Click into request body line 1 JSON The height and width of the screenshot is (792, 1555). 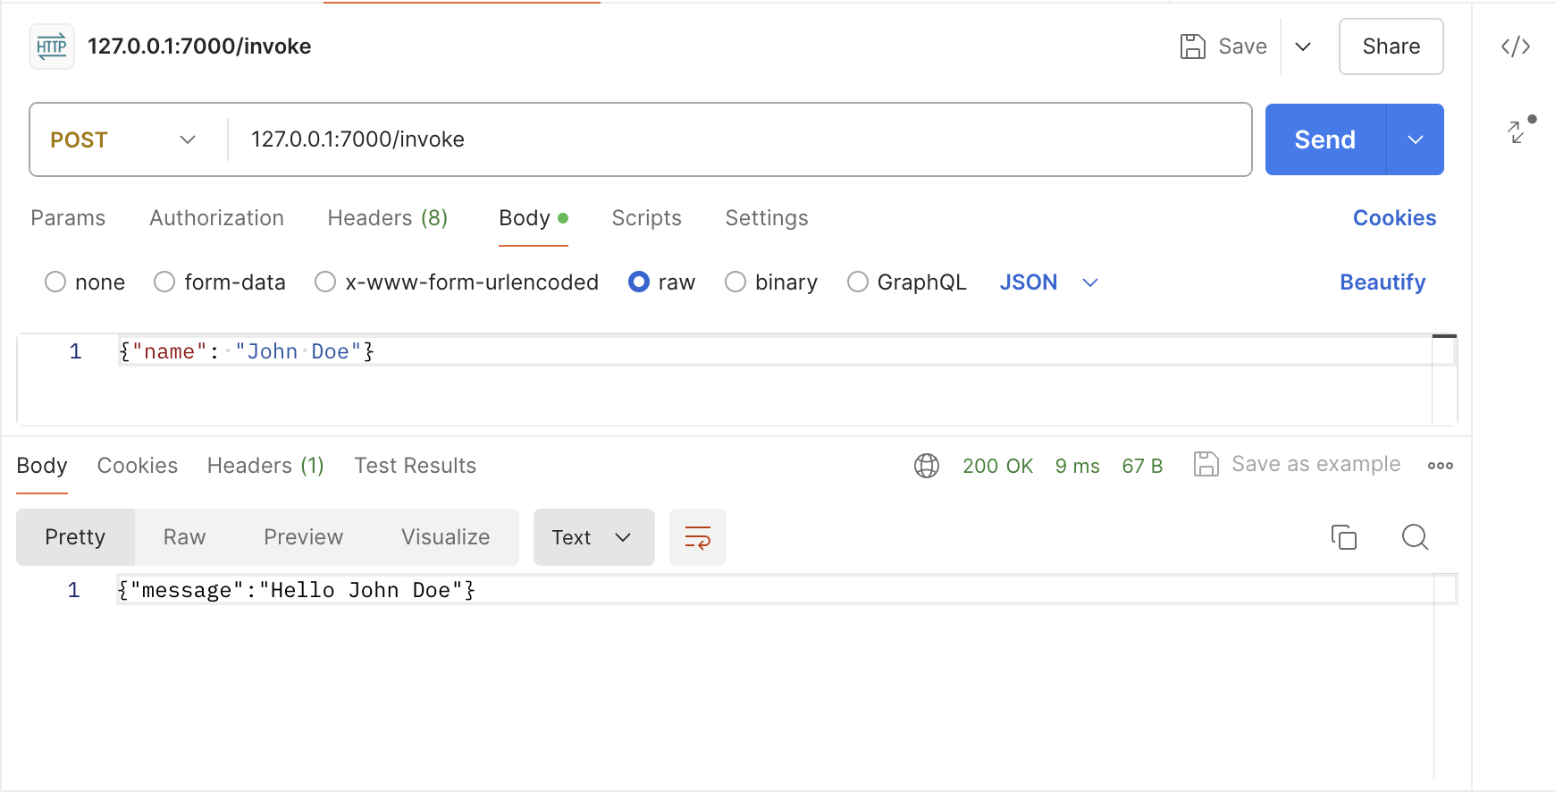point(247,352)
